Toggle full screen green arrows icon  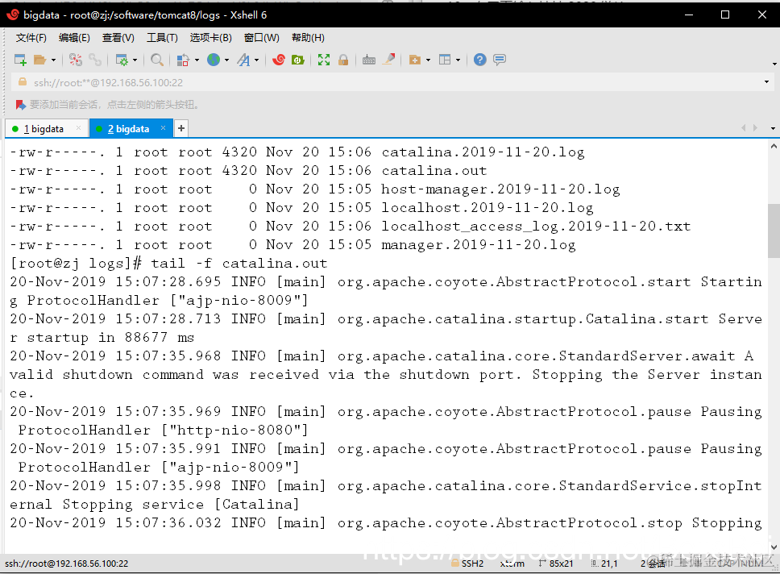324,60
